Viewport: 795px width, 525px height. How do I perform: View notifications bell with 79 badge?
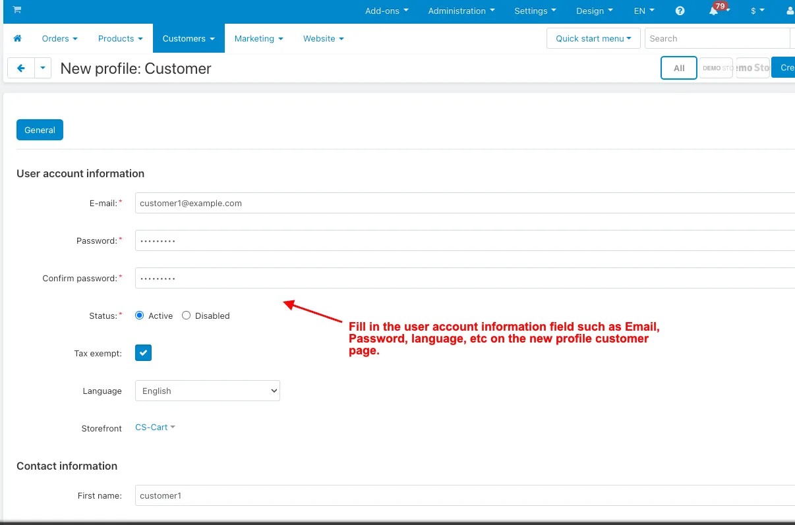coord(717,9)
